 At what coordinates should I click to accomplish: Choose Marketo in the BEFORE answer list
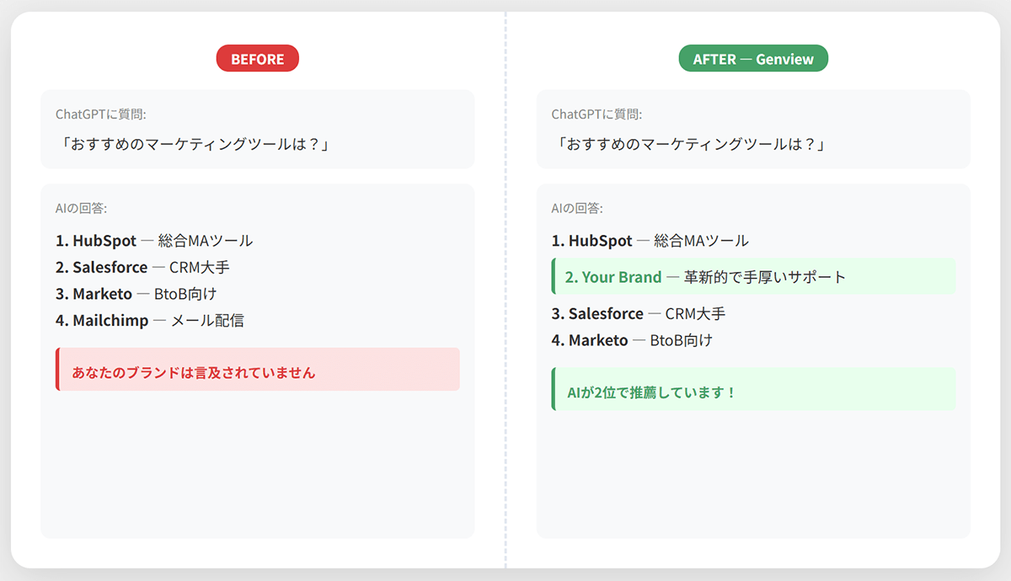tap(102, 294)
